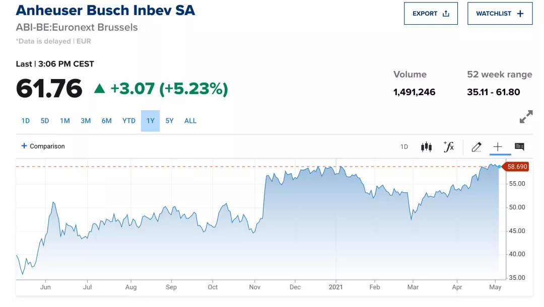The image size is (544, 307).
Task: Select the pencil drawing tool
Action: click(x=476, y=147)
